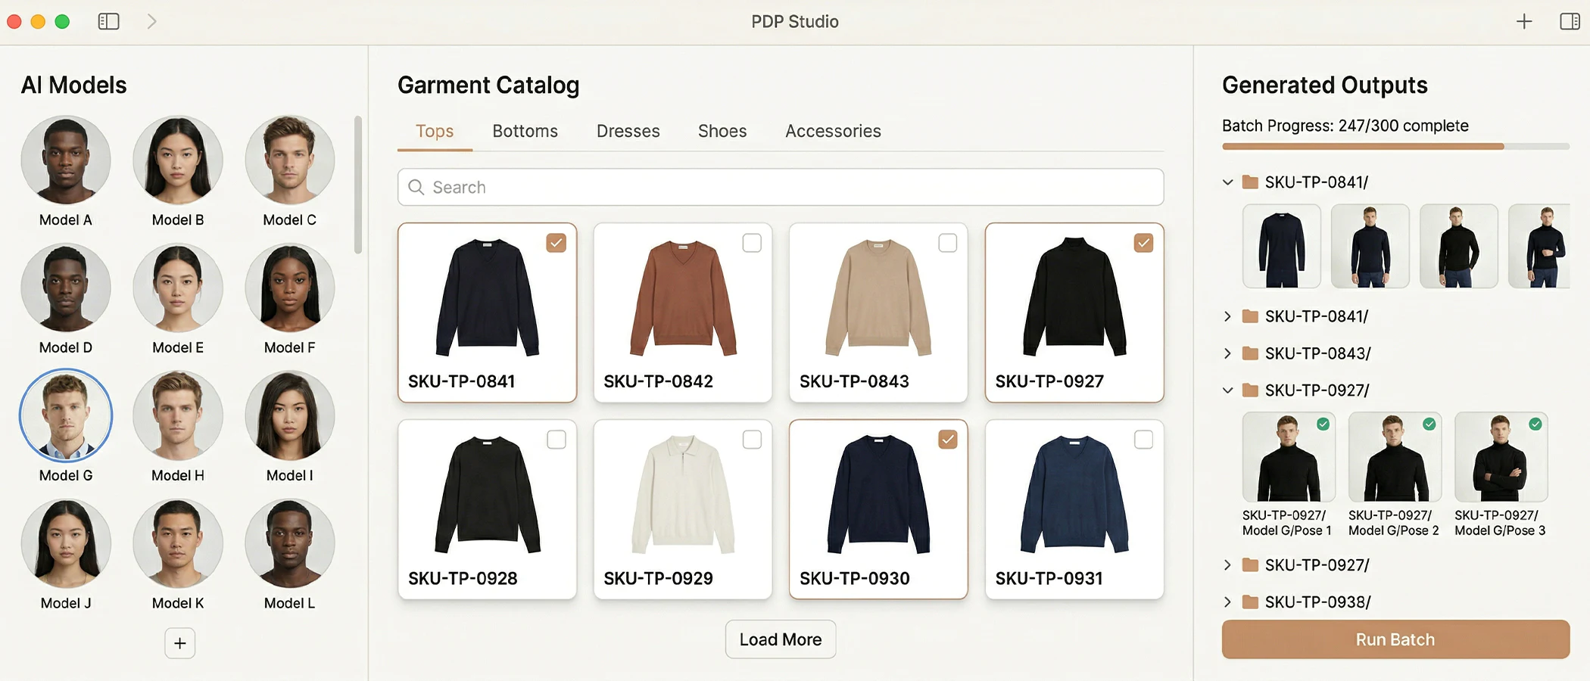Open the Accessories tab
This screenshot has height=681, width=1590.
pos(833,131)
